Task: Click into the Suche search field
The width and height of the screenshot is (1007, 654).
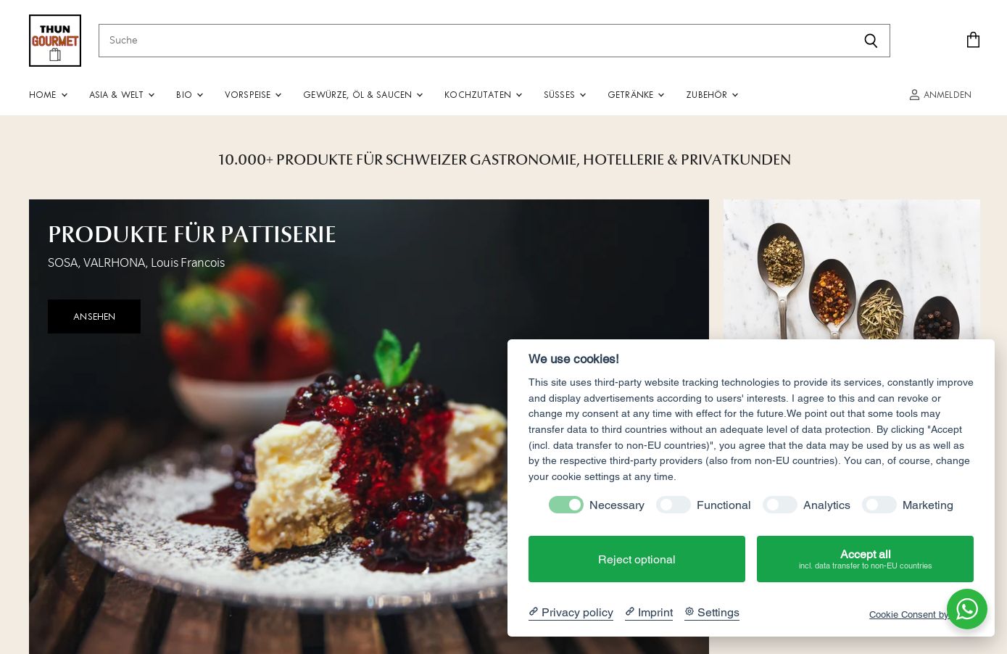Action: 476,41
